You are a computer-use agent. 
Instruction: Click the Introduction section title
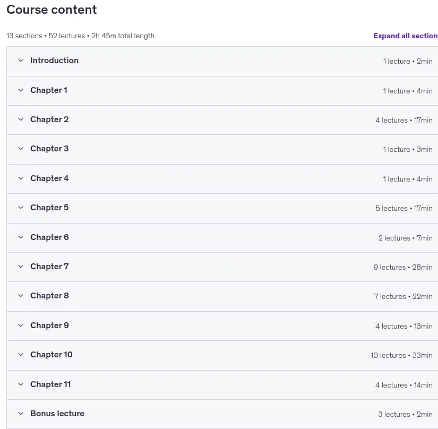pos(55,61)
